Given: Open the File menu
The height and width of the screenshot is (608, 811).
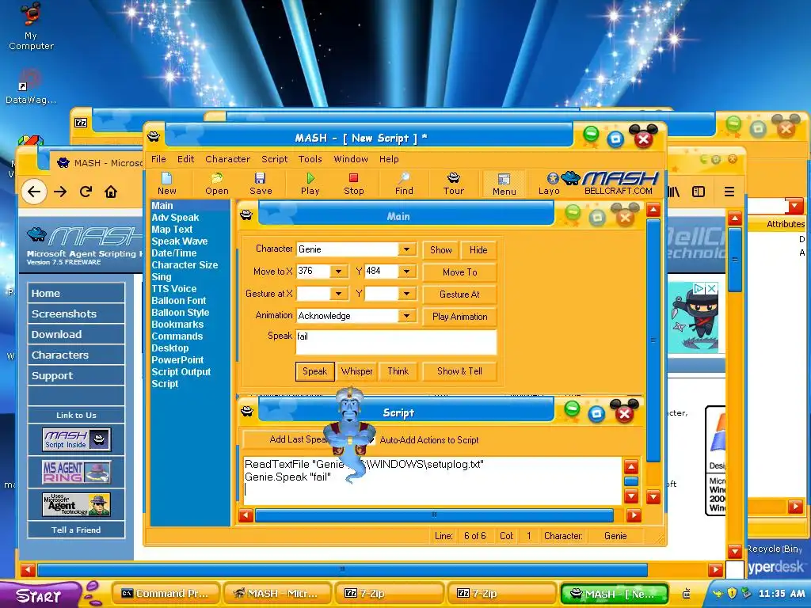Looking at the screenshot, I should (x=158, y=159).
